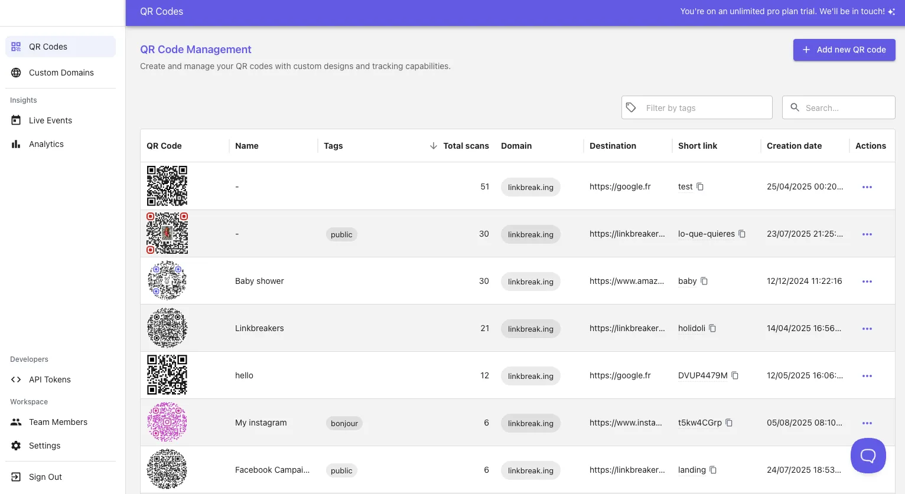Click the sort arrow beside Total scans
905x494 pixels.
(433, 146)
